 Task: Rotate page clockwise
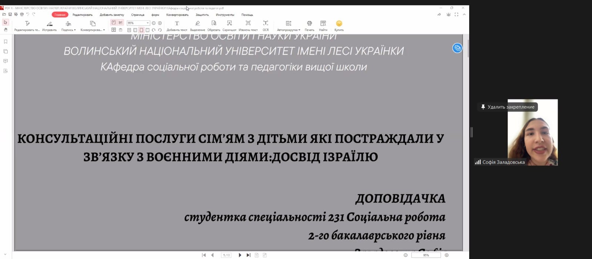coord(154,30)
